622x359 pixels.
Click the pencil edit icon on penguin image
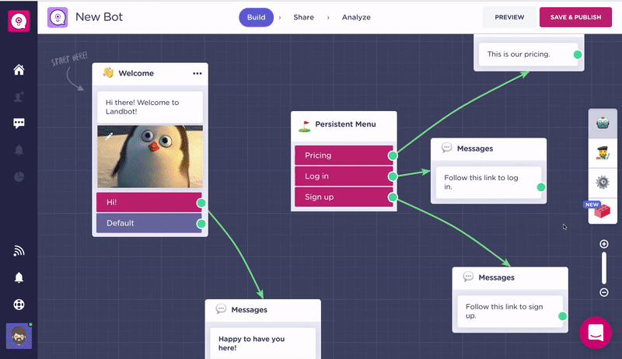click(x=109, y=136)
